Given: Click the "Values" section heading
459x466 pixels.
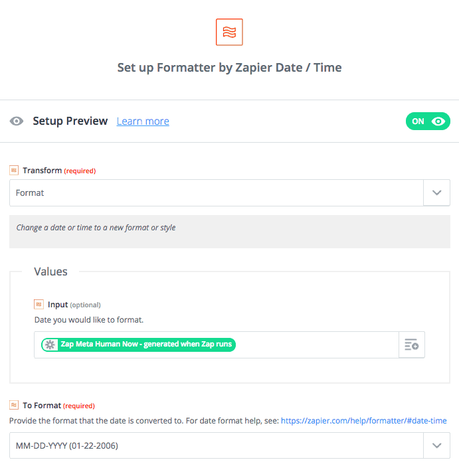Looking at the screenshot, I should (x=50, y=272).
